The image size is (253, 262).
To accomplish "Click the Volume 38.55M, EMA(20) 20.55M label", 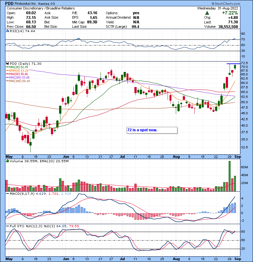I will tap(39, 161).
